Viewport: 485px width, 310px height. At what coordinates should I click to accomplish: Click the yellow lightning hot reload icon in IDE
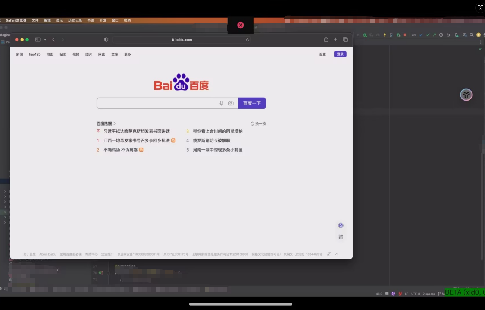[x=385, y=35]
